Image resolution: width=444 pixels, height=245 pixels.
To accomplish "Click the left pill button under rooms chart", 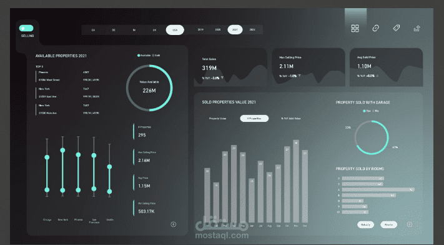I will (x=365, y=224).
